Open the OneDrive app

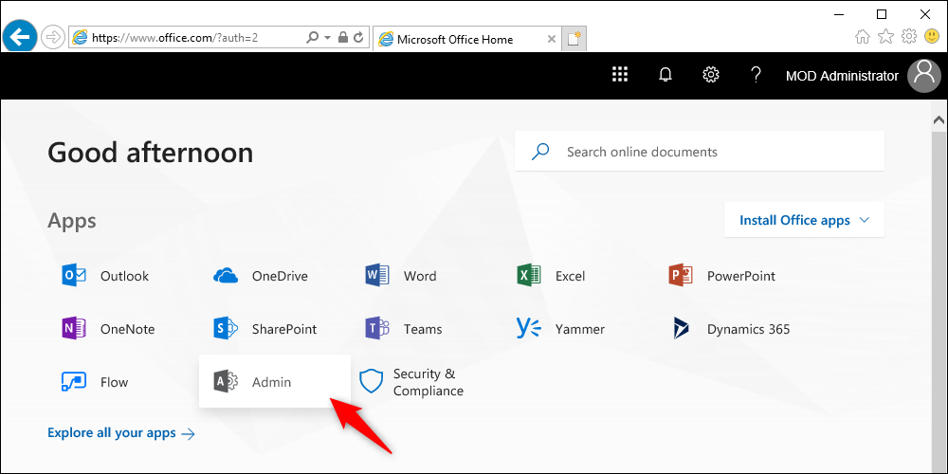pyautogui.click(x=261, y=276)
